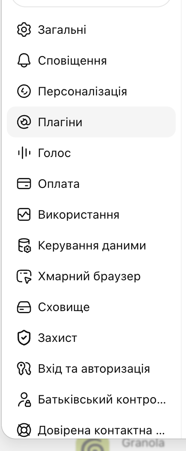Screen dimensions: 186x451
Task: Switch to the Використання section
Action: click(91, 214)
